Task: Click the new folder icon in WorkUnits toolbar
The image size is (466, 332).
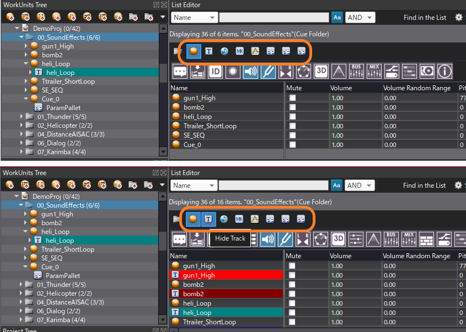Action: click(132, 17)
